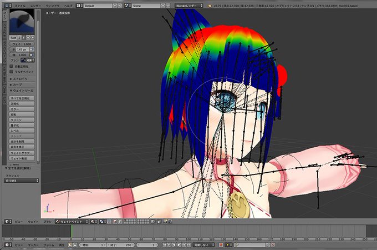Open the ブラシ menu in 3D header

pyautogui.click(x=48, y=222)
